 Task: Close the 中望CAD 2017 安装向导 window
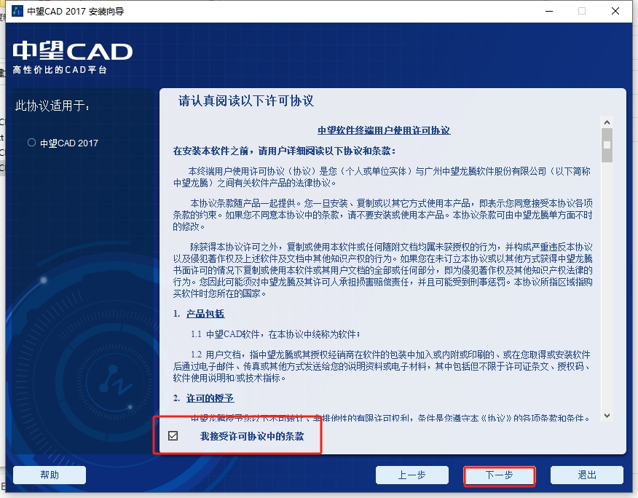616,11
